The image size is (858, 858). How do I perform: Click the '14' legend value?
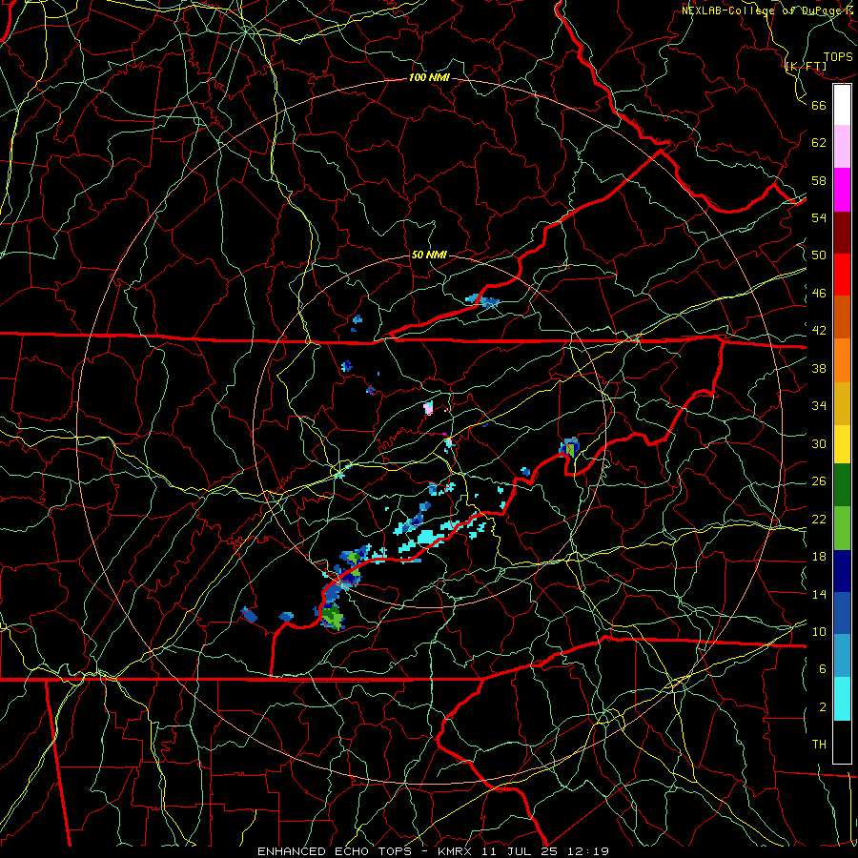[819, 594]
